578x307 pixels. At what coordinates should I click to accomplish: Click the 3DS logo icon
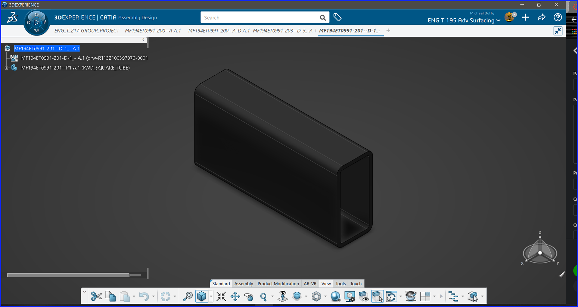[x=12, y=17]
